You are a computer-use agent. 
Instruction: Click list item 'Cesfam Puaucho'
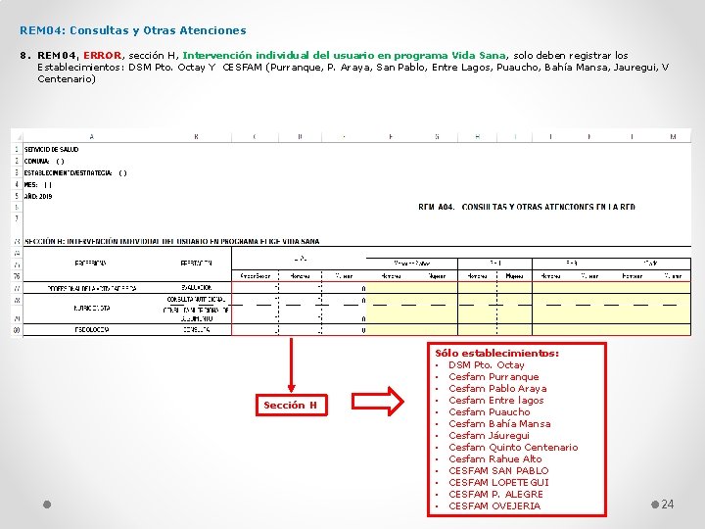pos(490,411)
